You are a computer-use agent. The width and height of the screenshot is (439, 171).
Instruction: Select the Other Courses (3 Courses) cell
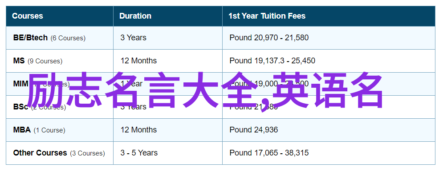60,153
